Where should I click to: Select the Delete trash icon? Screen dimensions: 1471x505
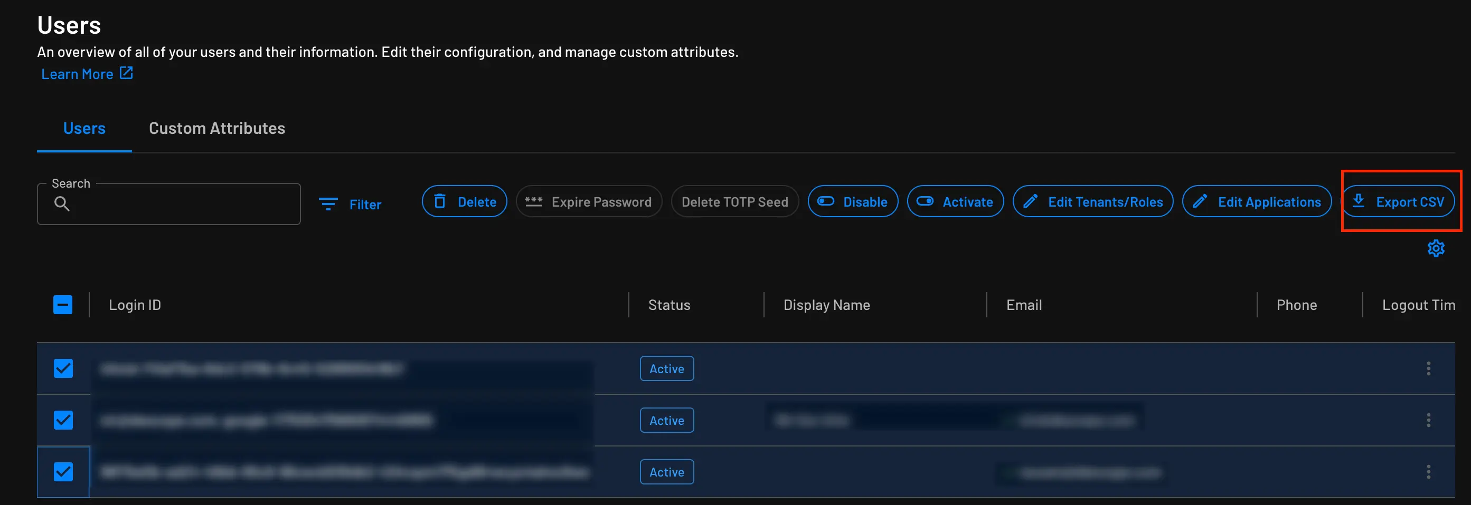tap(440, 201)
